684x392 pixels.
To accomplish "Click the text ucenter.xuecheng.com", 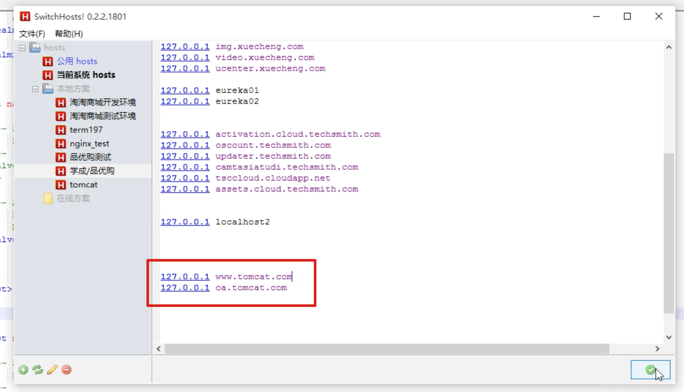I will click(270, 69).
